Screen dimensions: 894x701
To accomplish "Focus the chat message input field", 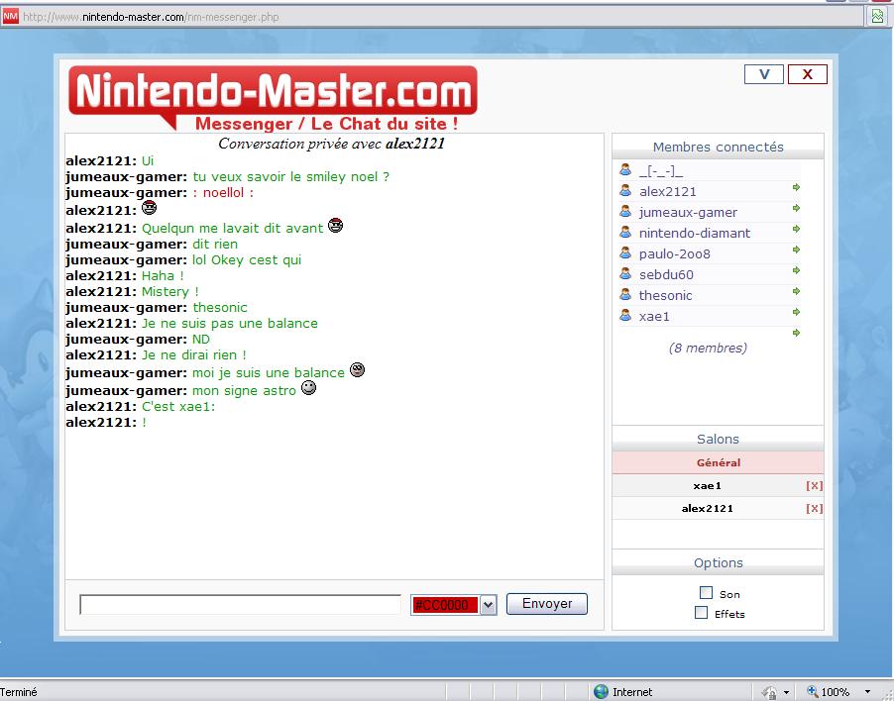I will [240, 604].
